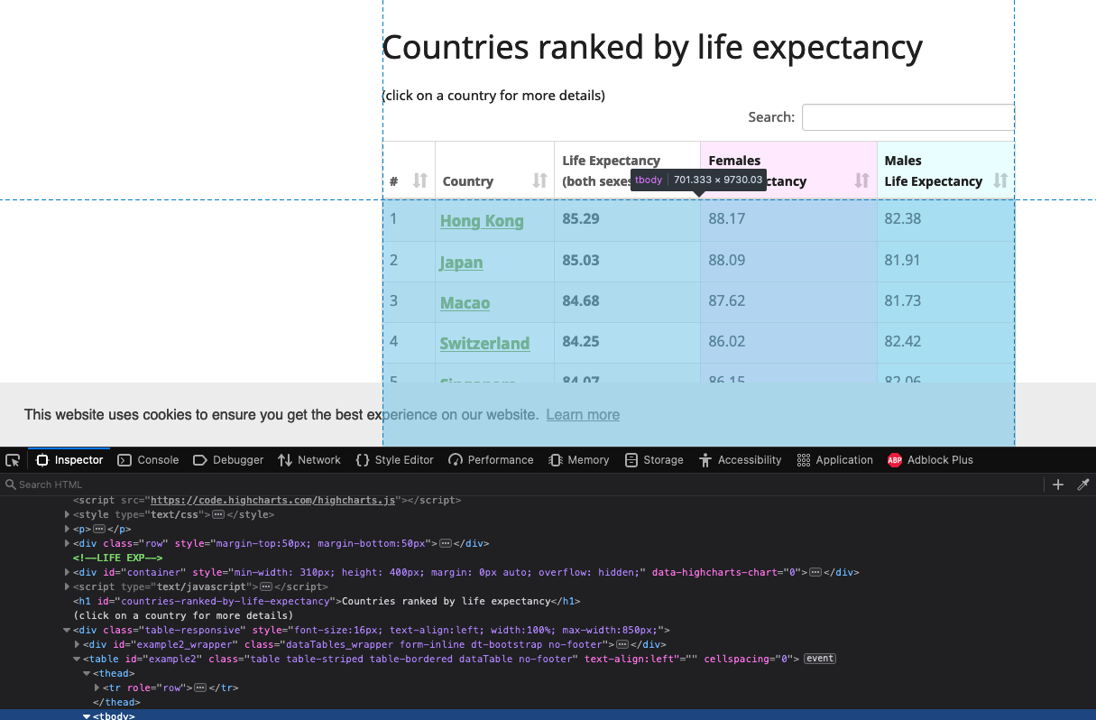Sort table by Country column arrows

point(539,180)
